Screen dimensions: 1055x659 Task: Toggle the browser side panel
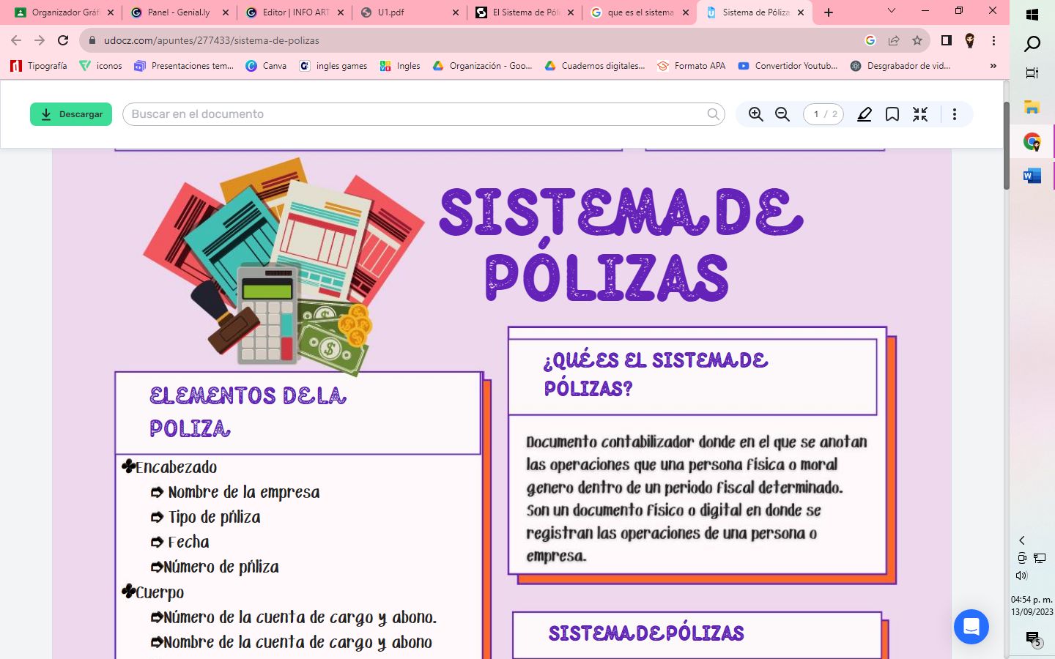[947, 40]
